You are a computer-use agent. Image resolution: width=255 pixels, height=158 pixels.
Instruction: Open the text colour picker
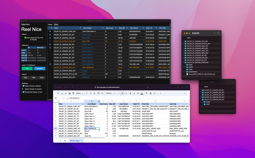pyautogui.click(x=142, y=93)
